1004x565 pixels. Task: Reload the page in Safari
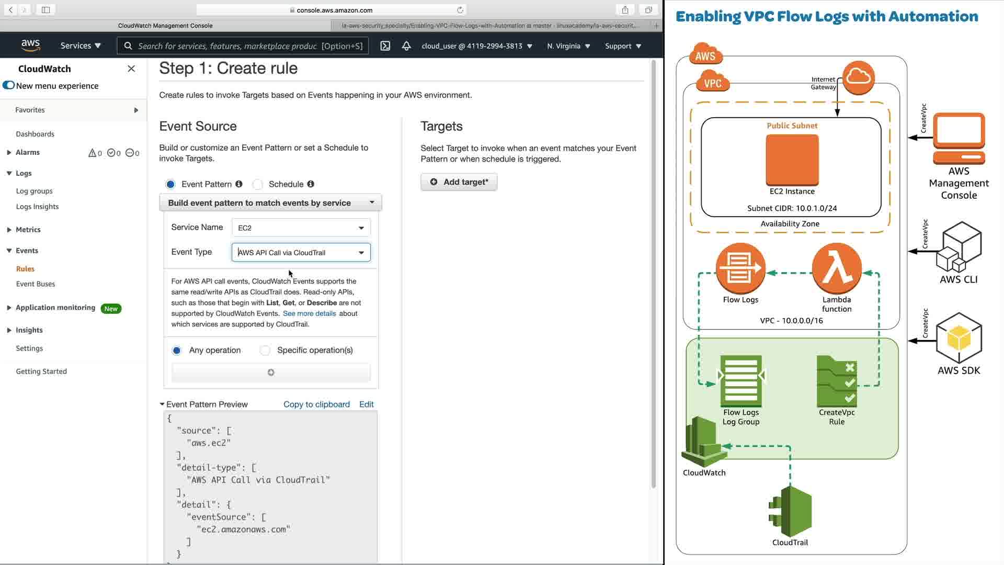(460, 10)
